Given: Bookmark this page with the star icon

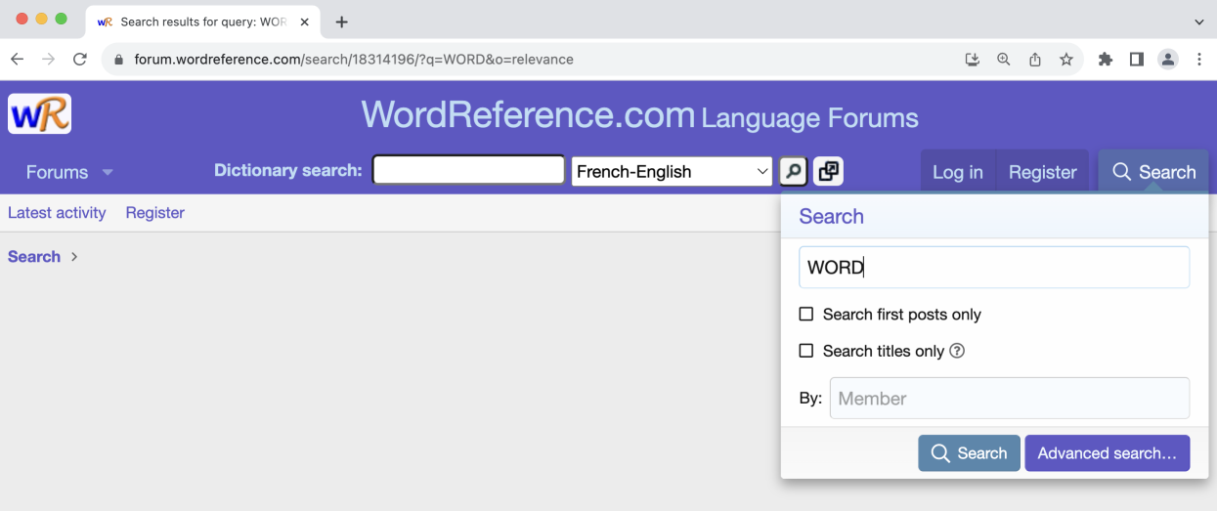Looking at the screenshot, I should coord(1065,59).
